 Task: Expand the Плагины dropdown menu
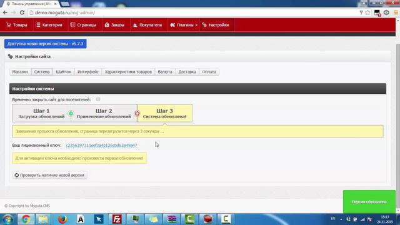click(184, 25)
